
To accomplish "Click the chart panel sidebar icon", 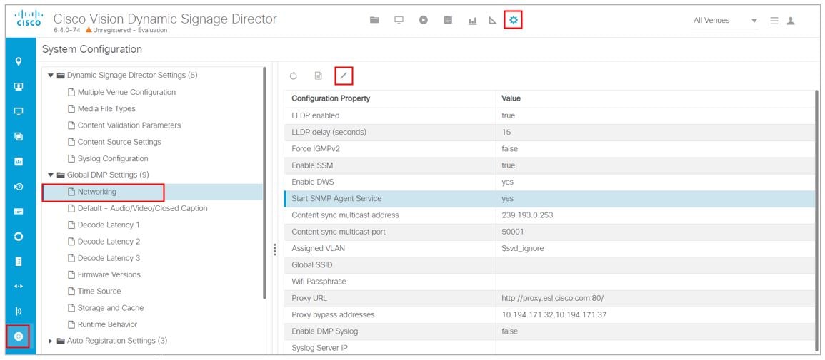I will pos(19,162).
